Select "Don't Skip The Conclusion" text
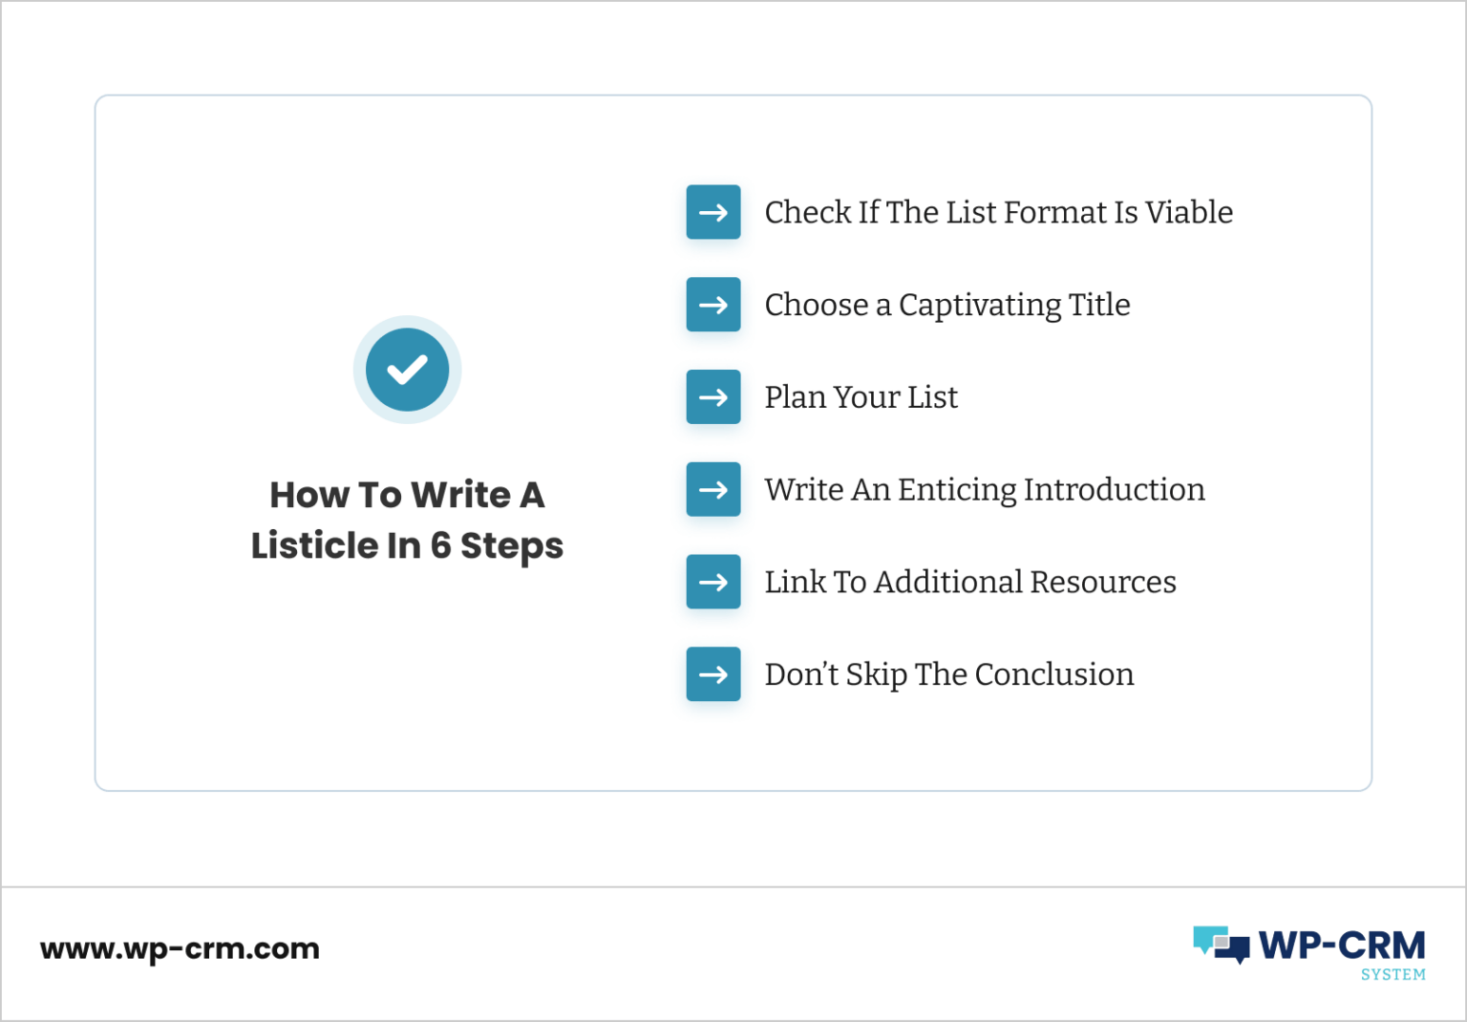This screenshot has height=1022, width=1467. click(949, 675)
